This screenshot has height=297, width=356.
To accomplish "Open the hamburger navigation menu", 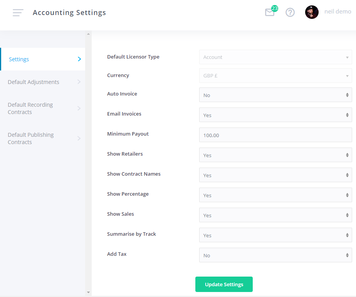I will pos(18,12).
